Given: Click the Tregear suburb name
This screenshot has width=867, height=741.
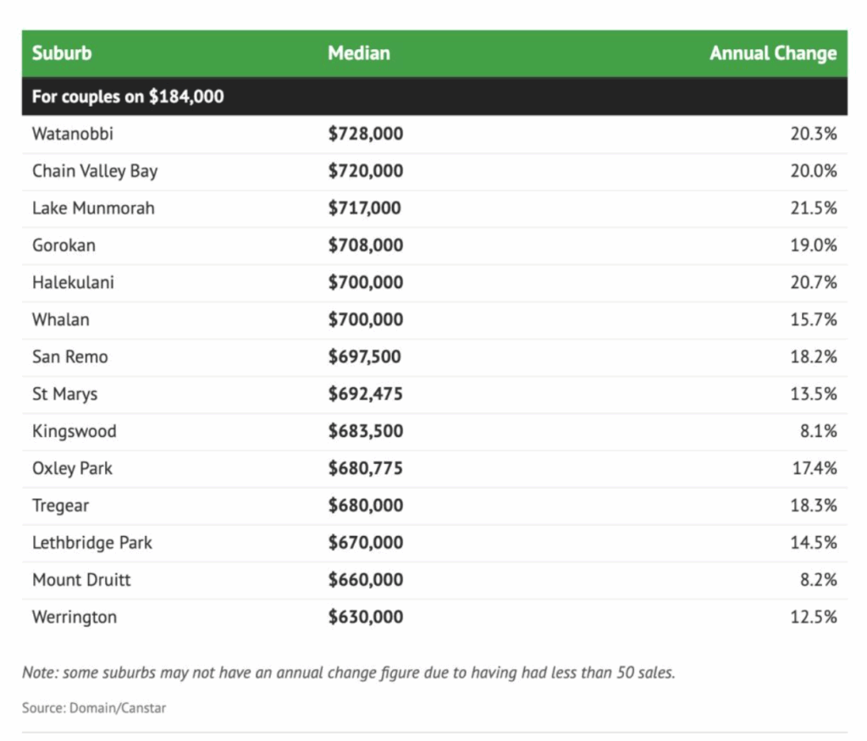Looking at the screenshot, I should click(60, 506).
